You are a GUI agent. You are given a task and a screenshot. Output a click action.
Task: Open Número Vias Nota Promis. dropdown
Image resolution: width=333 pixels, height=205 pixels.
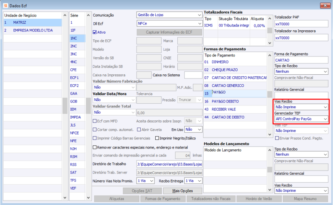click(x=145, y=181)
